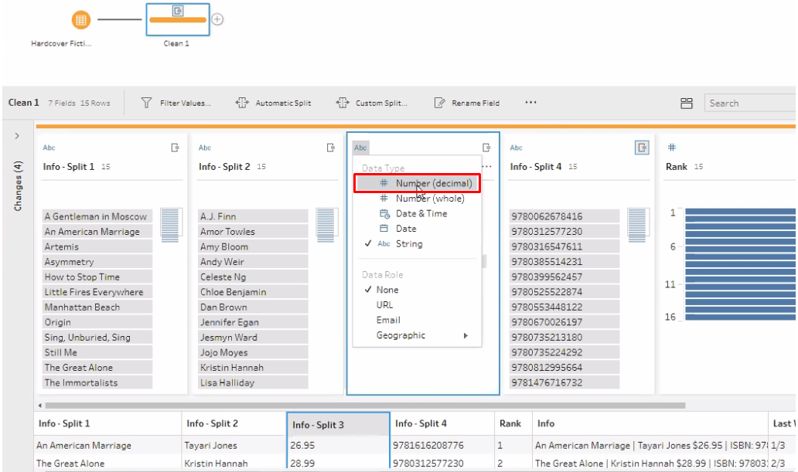Run Automatic Split on the field

(x=273, y=103)
